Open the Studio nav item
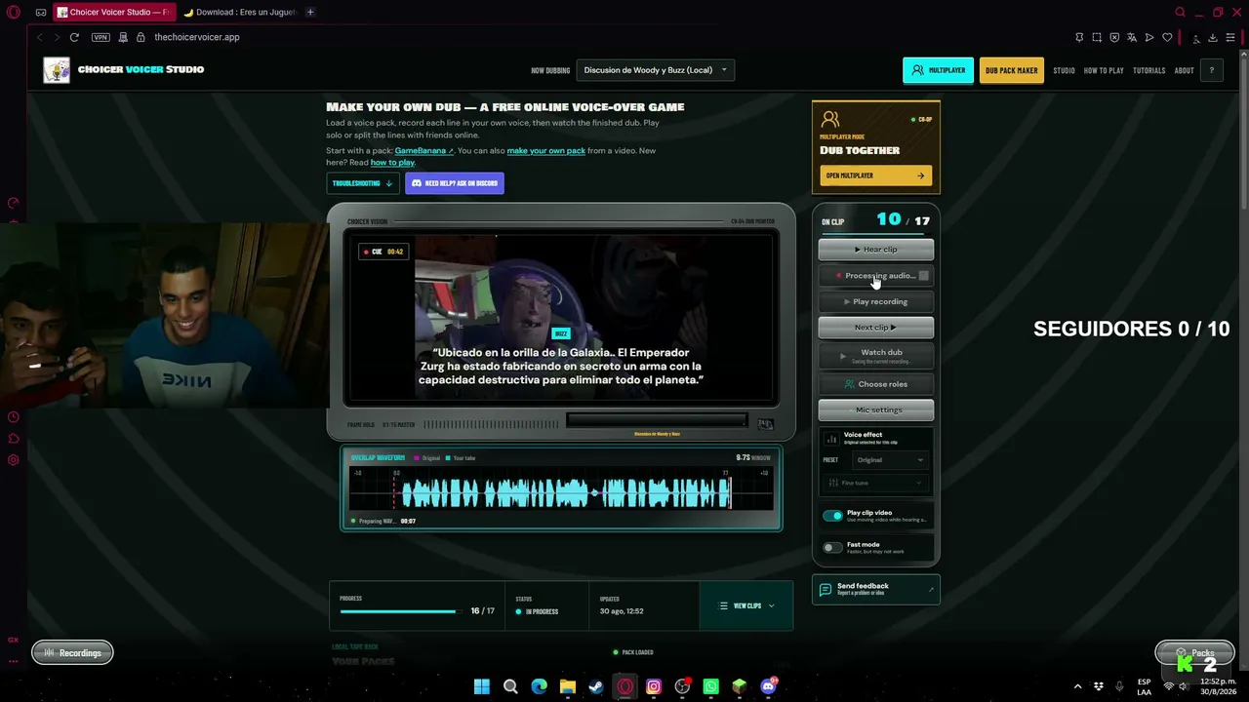The width and height of the screenshot is (1249, 702). [x=1064, y=70]
